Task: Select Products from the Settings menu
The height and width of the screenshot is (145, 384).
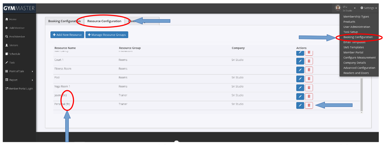Action: click(349, 22)
